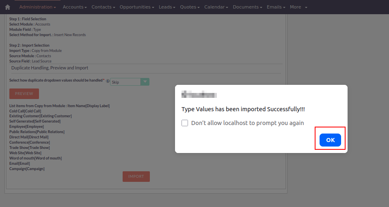Open the Quotes menu
Screen dimensions: 389x207
(x=190, y=7)
